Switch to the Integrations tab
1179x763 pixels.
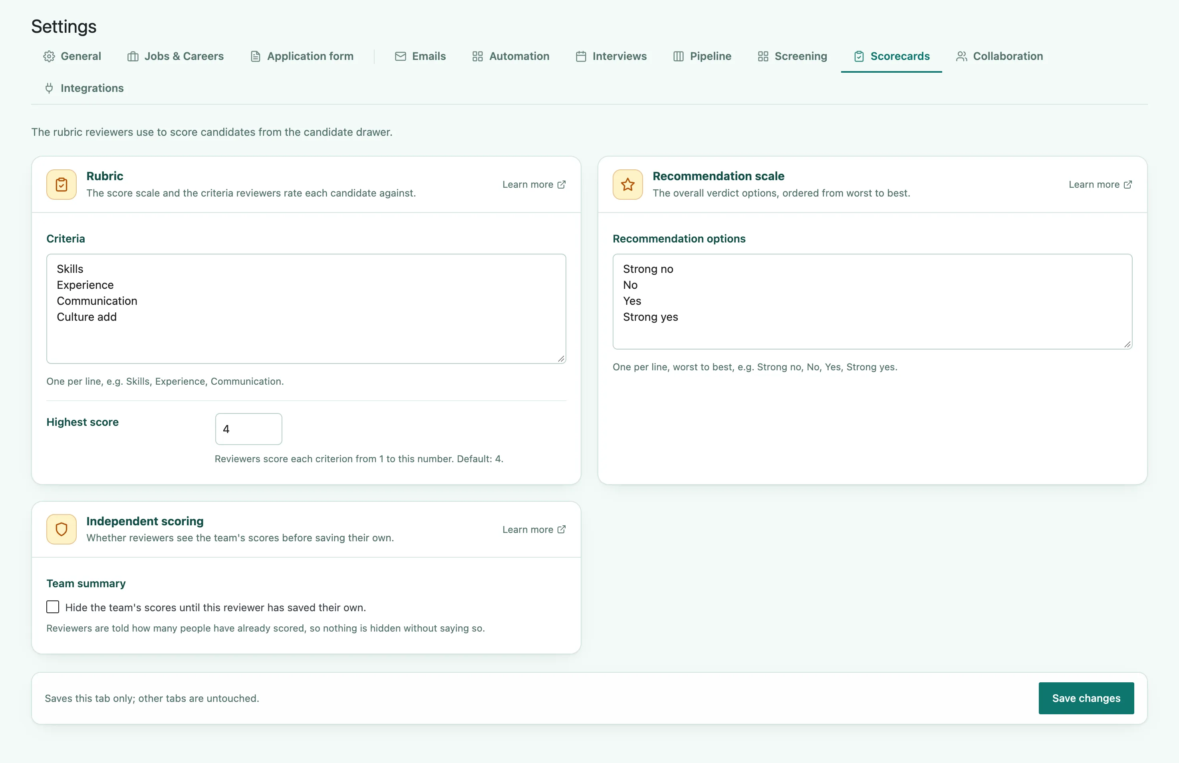84,88
